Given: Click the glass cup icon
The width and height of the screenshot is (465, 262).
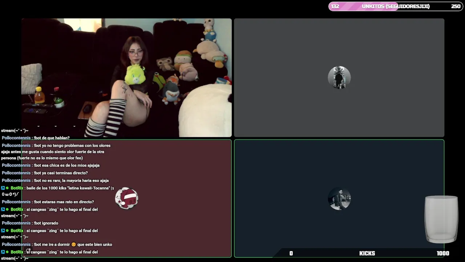Looking at the screenshot, I should click(441, 219).
